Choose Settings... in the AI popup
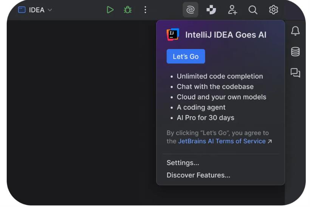This screenshot has height=207, width=310. (x=183, y=163)
